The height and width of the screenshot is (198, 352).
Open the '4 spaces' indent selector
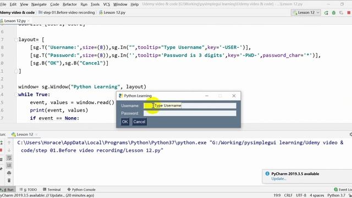click(317, 195)
